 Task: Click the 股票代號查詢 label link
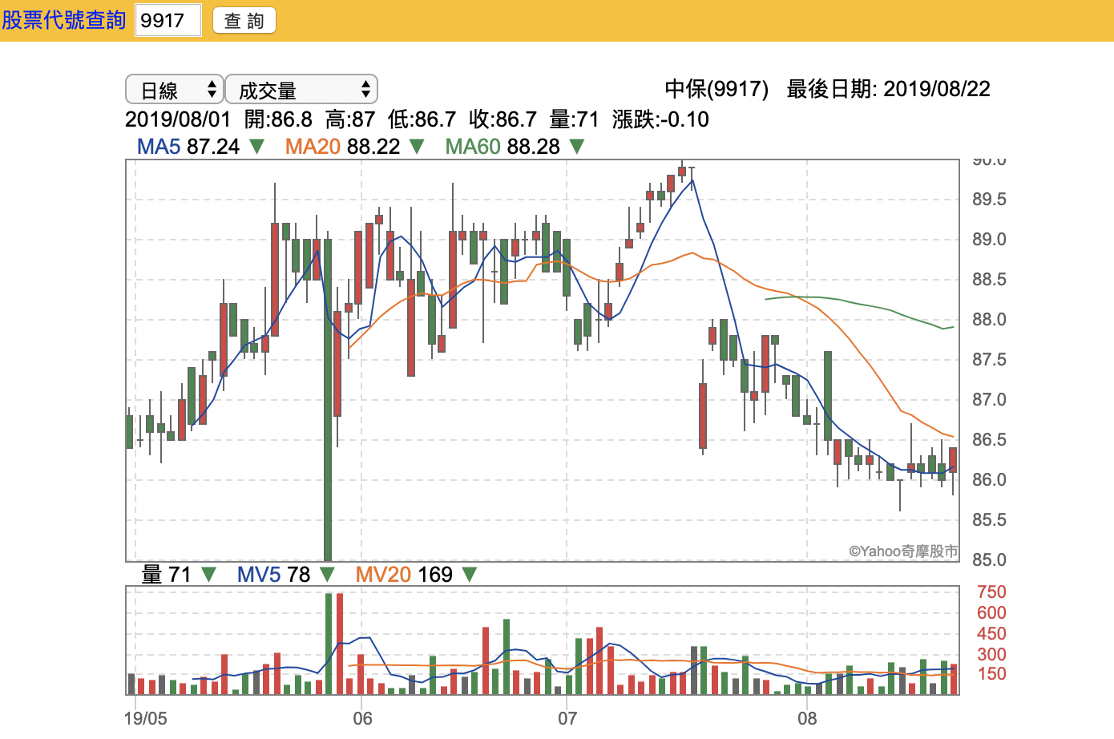tap(64, 20)
